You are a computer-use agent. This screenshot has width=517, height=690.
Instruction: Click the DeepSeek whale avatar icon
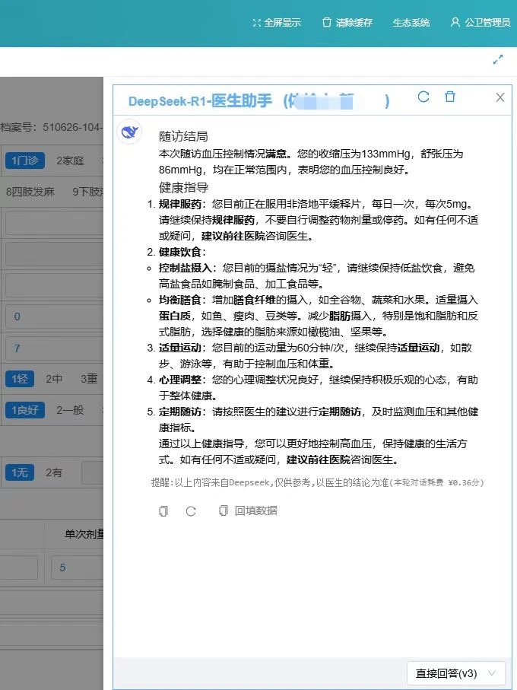(x=130, y=132)
